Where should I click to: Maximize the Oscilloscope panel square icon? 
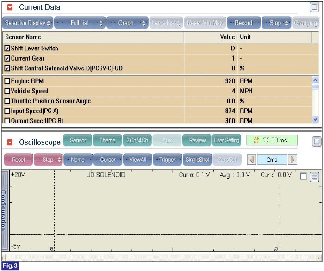point(317,142)
